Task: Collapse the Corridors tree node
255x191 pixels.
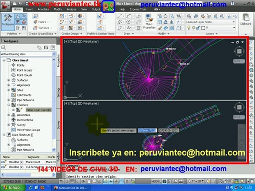Action: click(x=8, y=105)
